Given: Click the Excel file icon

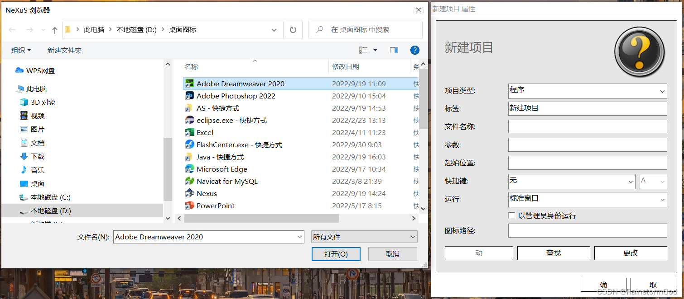Looking at the screenshot, I should 190,132.
